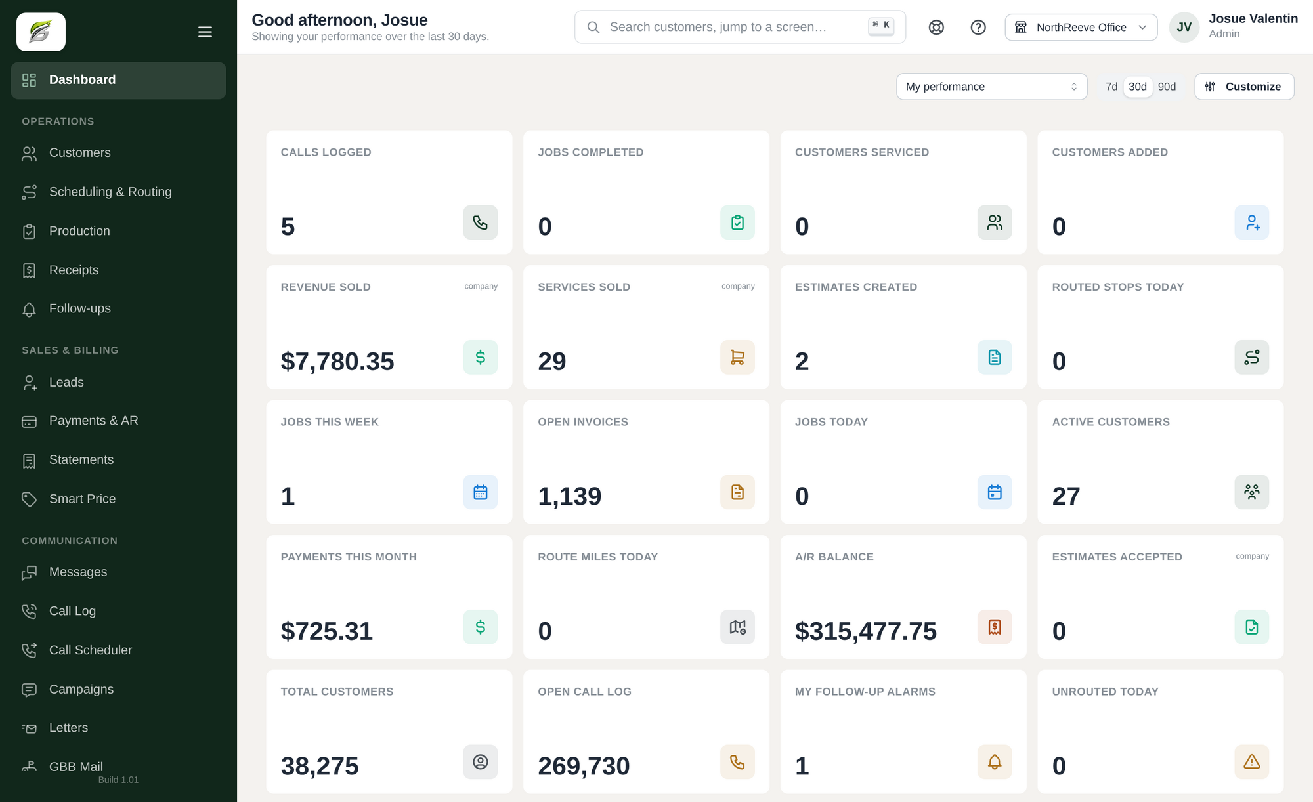
Task: Click the Build 1.01 label
Action: [x=118, y=780]
